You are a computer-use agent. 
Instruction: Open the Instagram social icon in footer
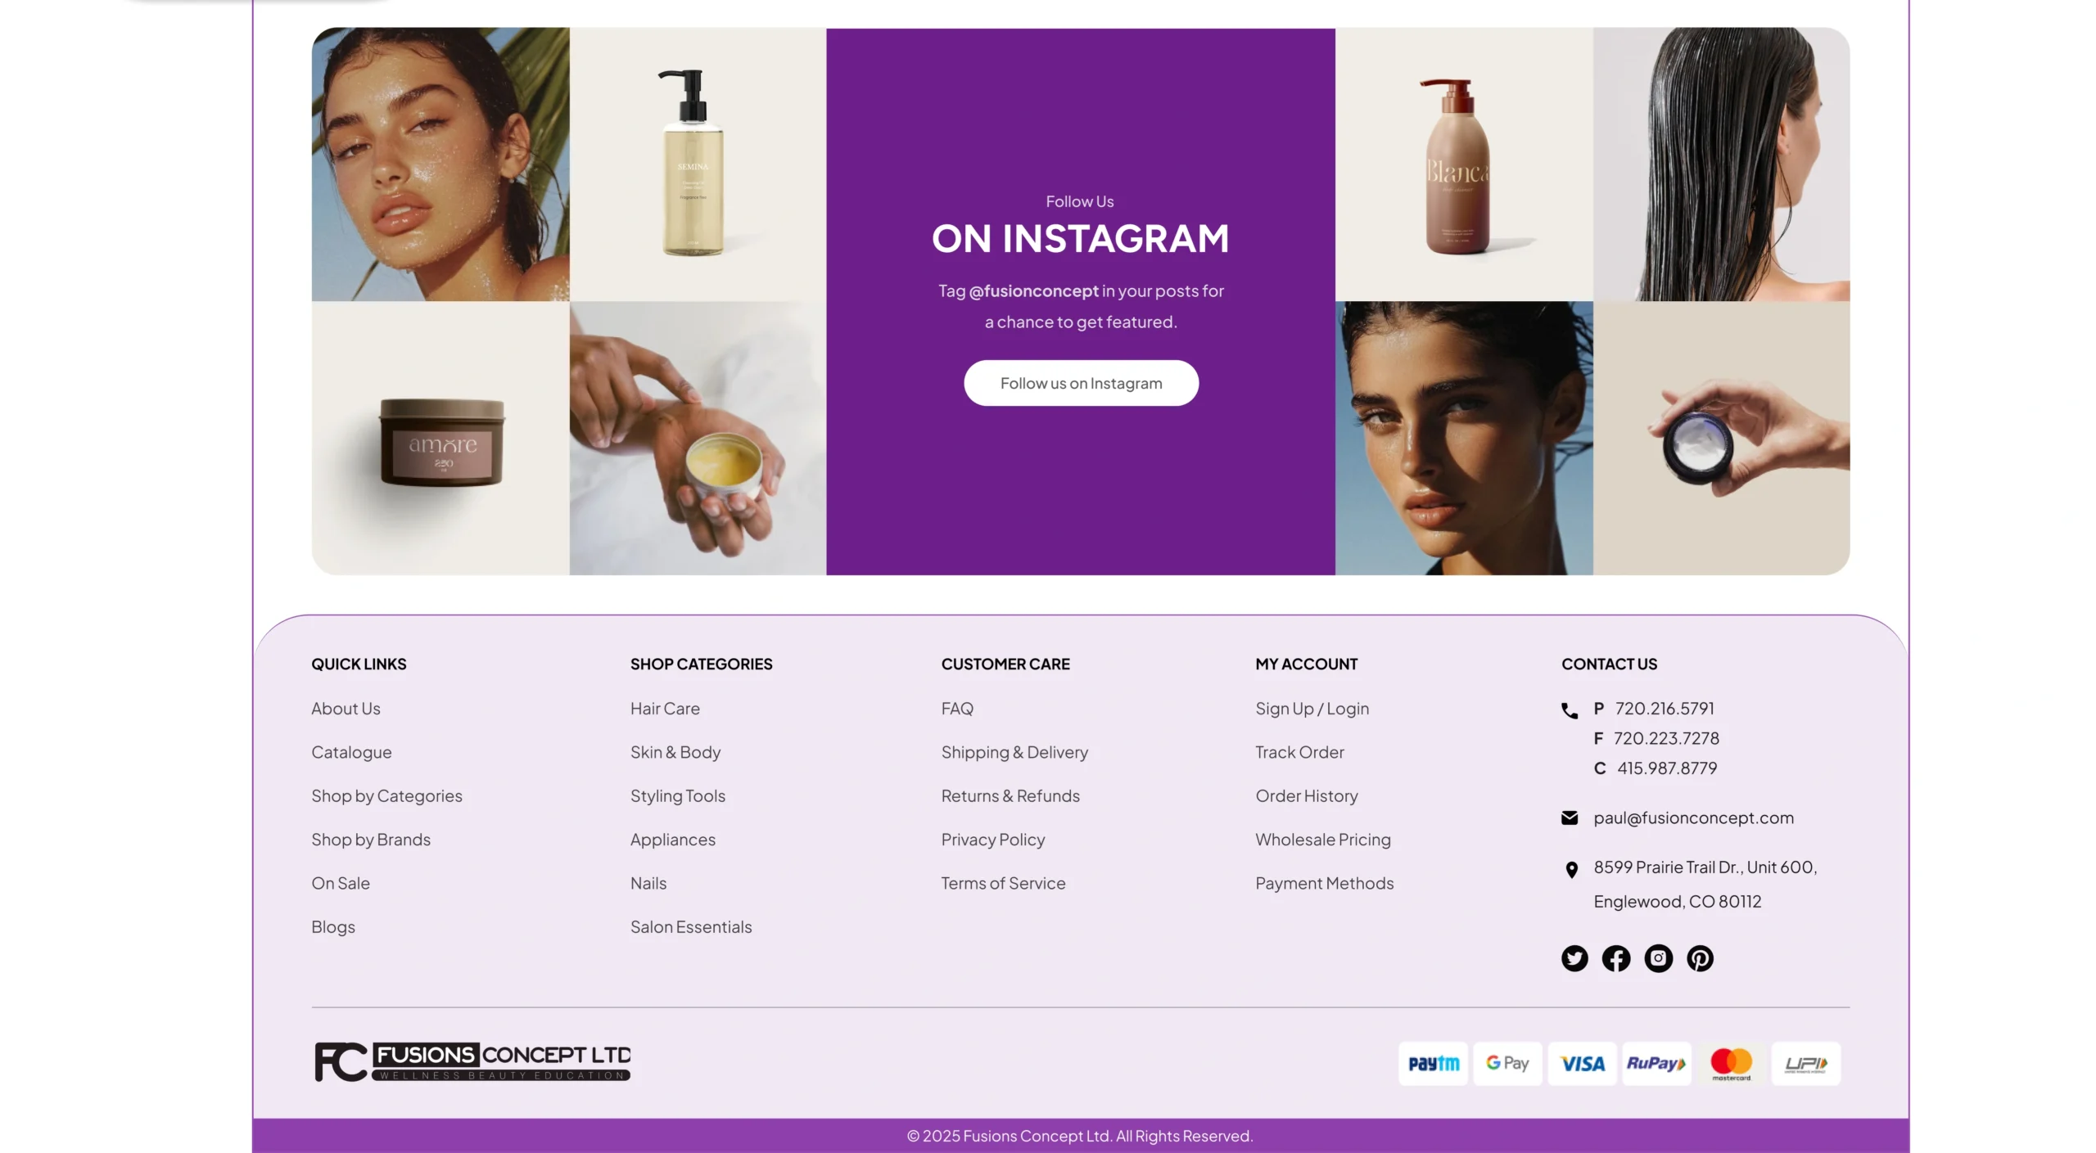1658,958
